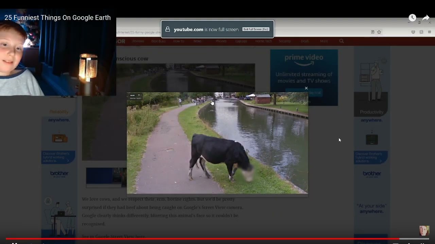The width and height of the screenshot is (435, 244).
Task: Toggle reader view icon in address bar
Action: [x=372, y=32]
